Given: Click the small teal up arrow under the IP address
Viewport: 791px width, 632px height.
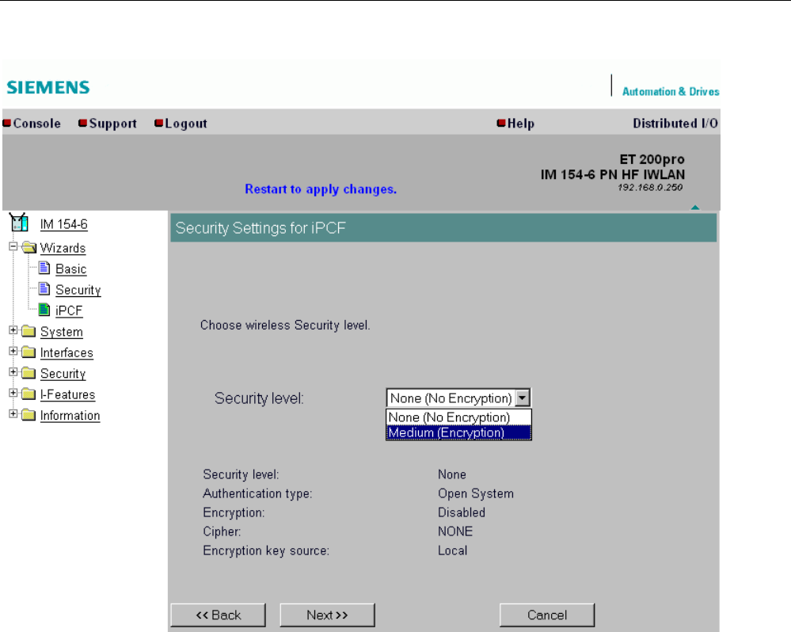Looking at the screenshot, I should pos(695,207).
